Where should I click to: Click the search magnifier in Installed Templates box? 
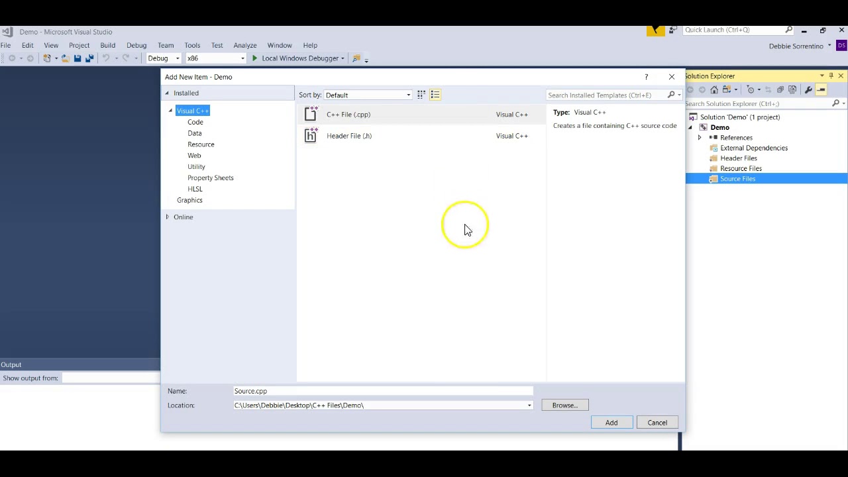coord(671,95)
